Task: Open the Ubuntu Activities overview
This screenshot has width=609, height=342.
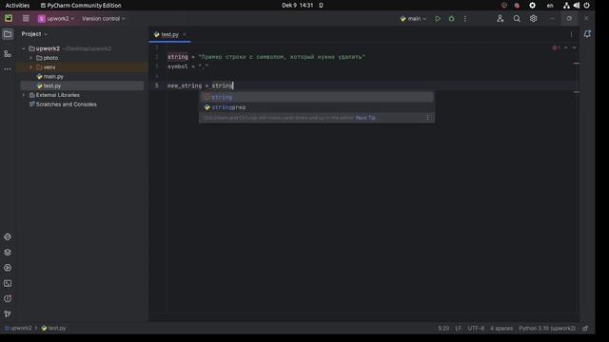Action: click(x=17, y=6)
